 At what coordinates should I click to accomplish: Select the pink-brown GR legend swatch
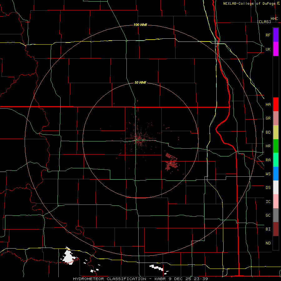[x=276, y=118]
